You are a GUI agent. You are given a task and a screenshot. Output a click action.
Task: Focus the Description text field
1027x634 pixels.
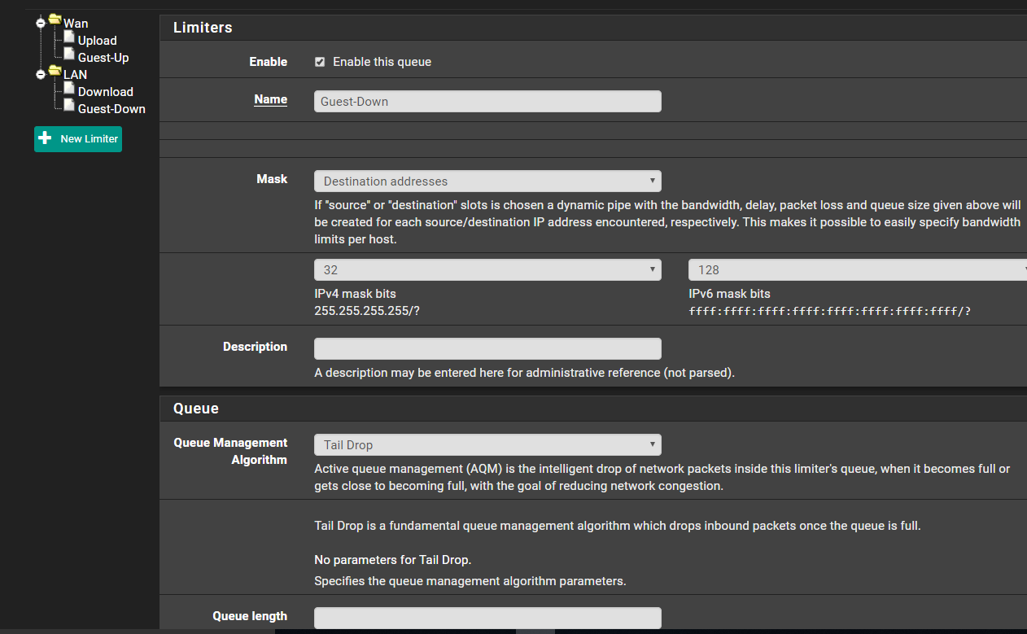point(487,348)
